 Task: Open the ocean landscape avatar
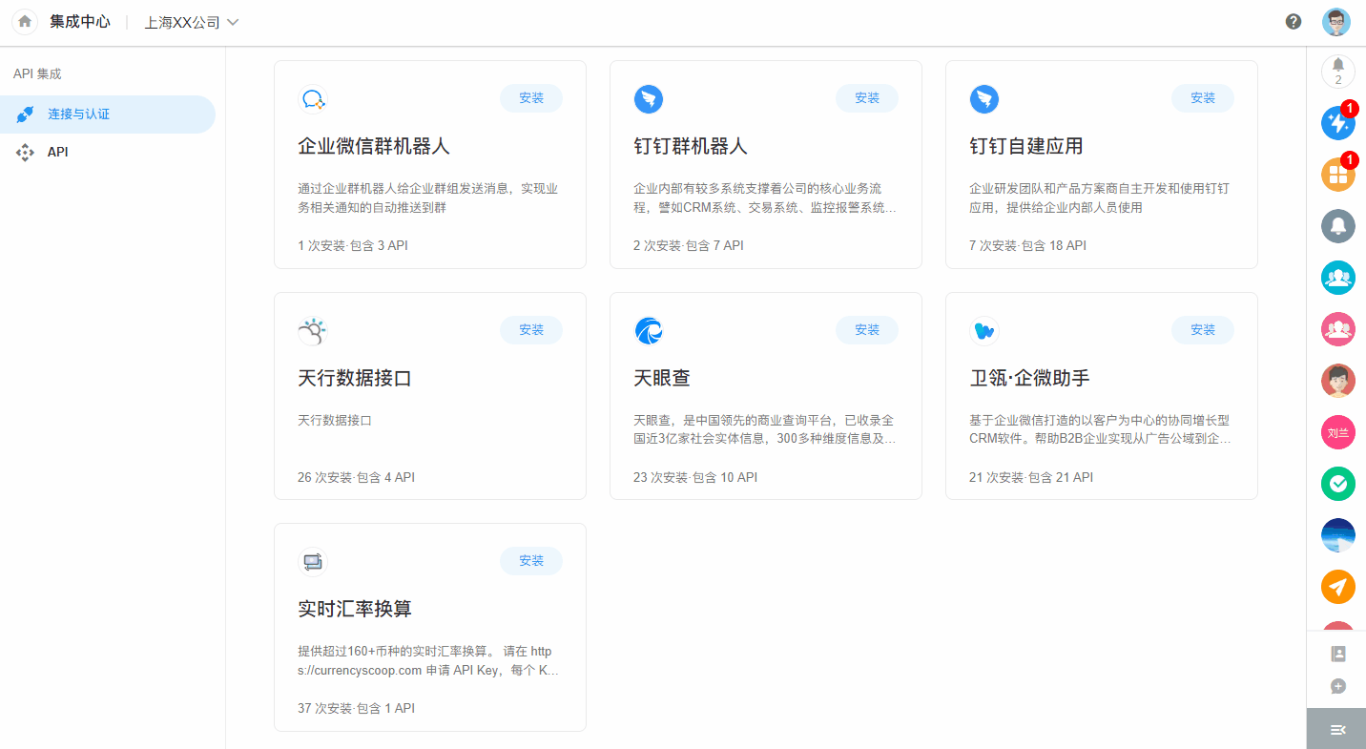[1338, 535]
